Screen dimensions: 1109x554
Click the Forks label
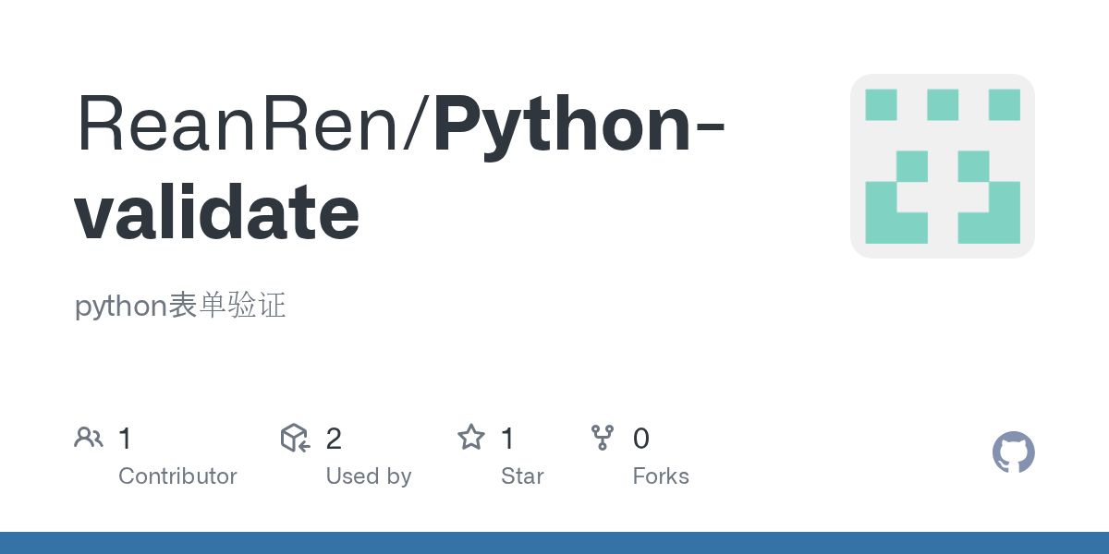coord(660,476)
